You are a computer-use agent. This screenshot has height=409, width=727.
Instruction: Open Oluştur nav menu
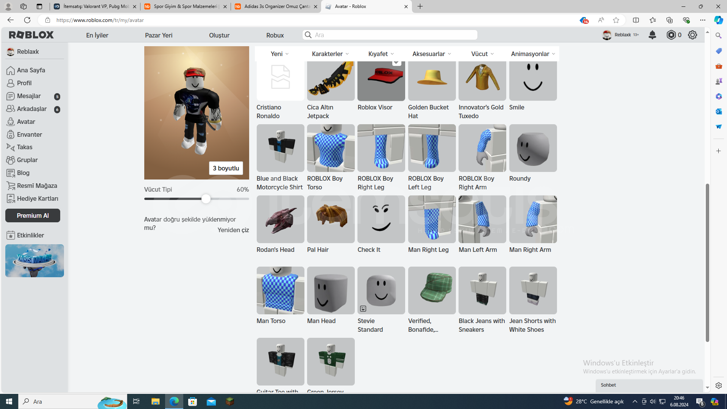point(219,35)
